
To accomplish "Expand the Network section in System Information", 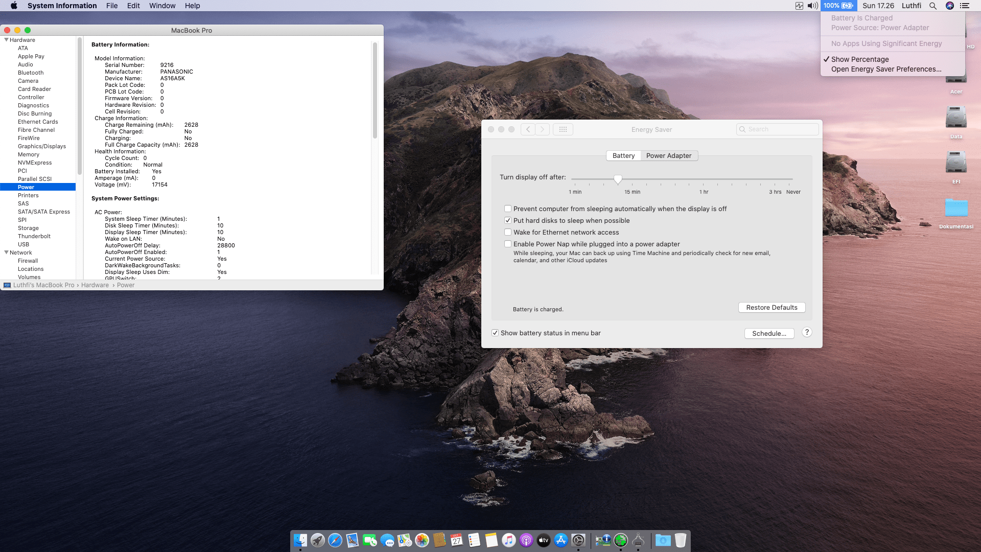I will 6,252.
